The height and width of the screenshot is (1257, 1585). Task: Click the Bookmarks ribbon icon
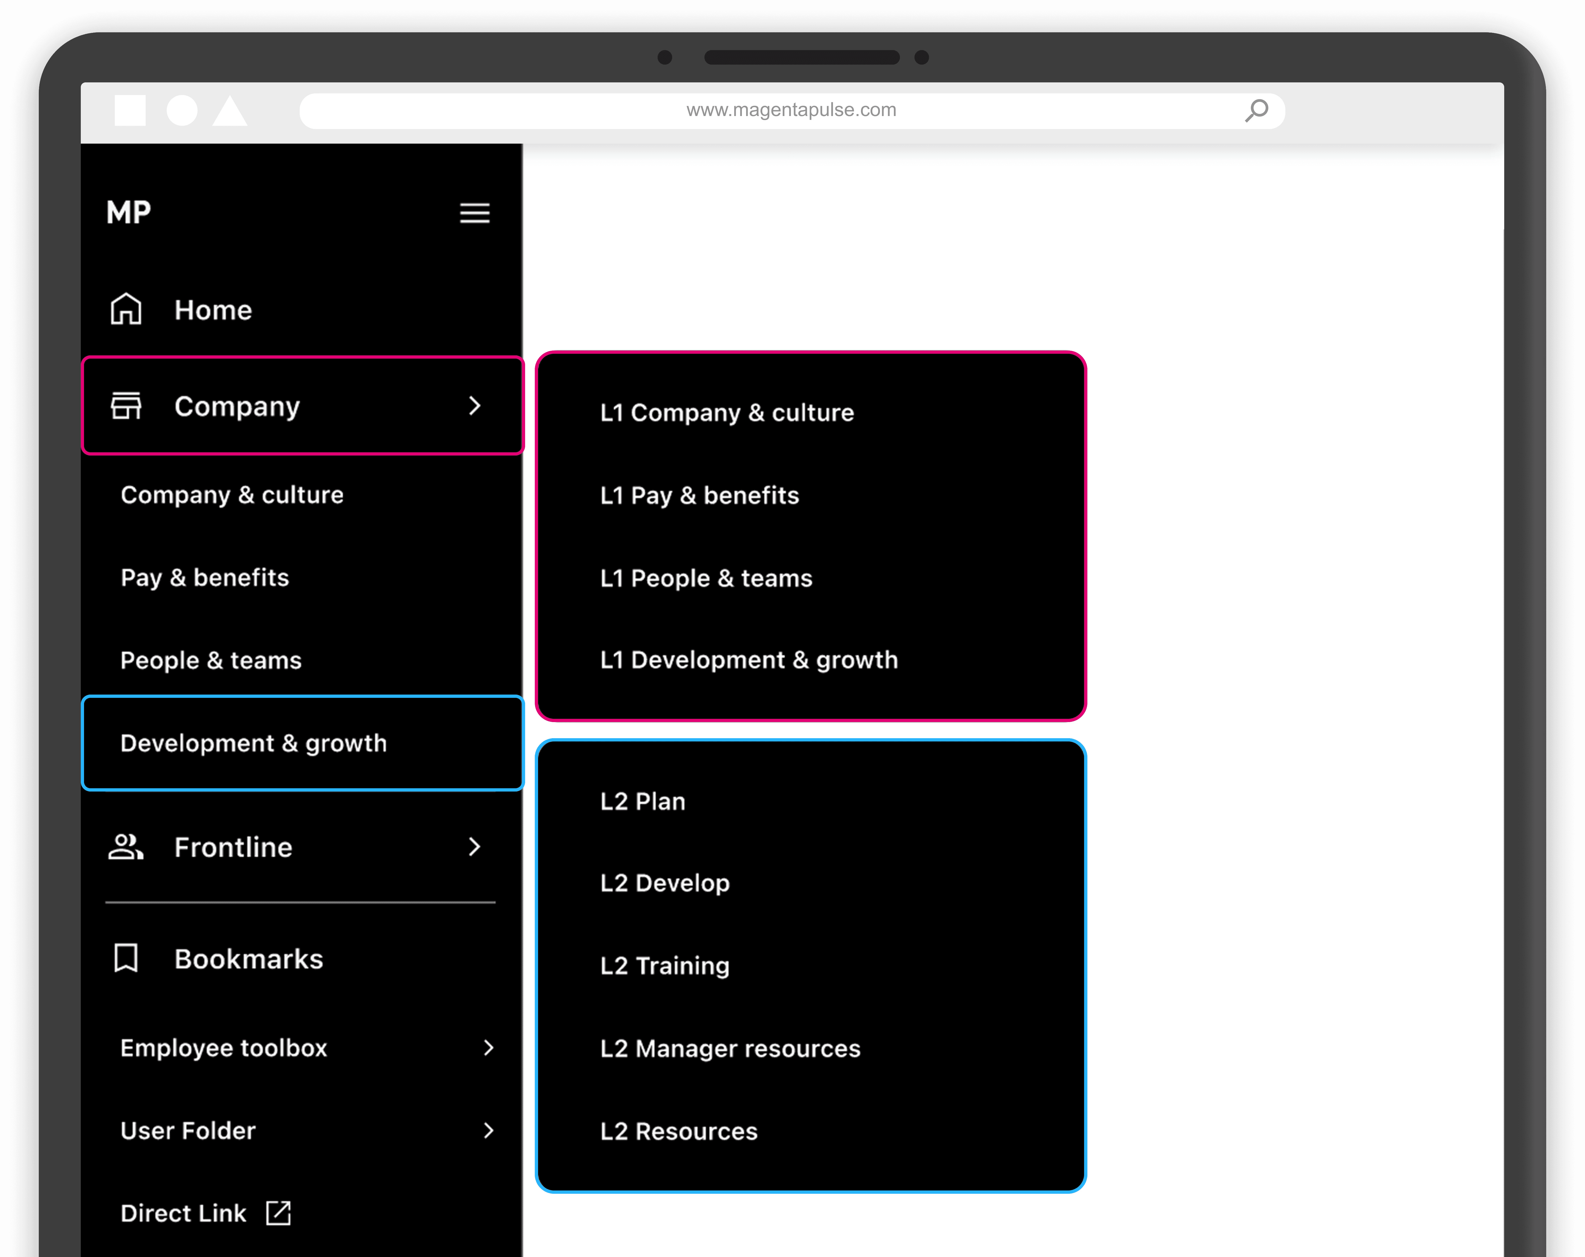(x=126, y=958)
